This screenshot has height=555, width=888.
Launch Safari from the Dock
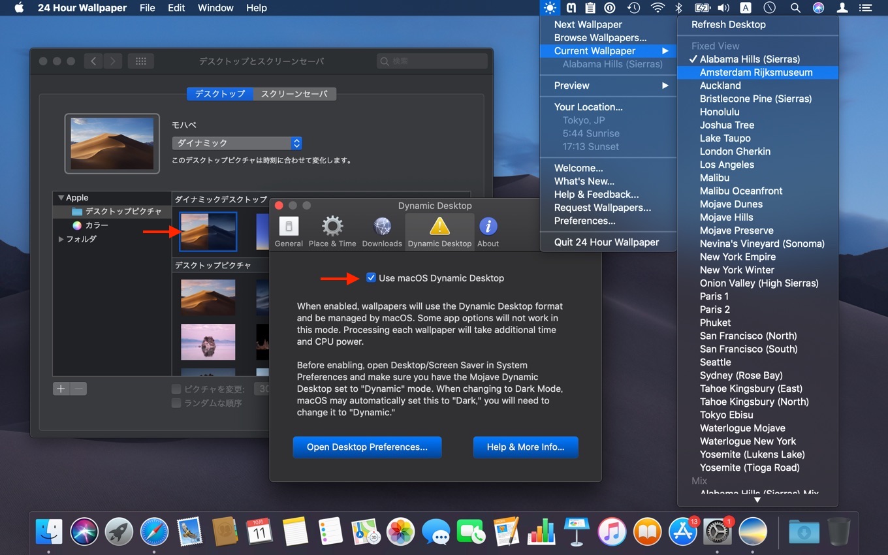[154, 532]
